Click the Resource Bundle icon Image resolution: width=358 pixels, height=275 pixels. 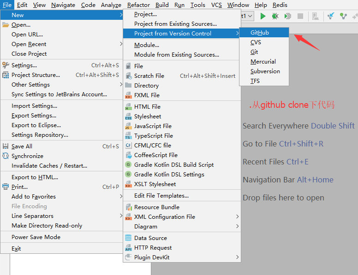(x=129, y=207)
